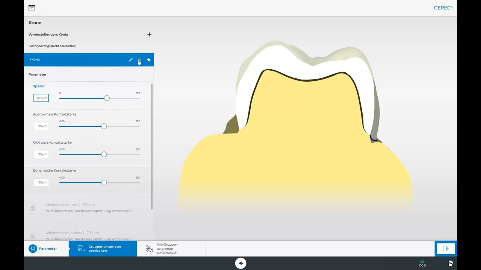
Task: Open Gruppenparameter bearbeiten tab
Action: pyautogui.click(x=103, y=249)
